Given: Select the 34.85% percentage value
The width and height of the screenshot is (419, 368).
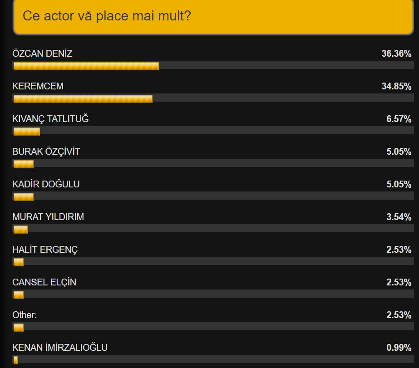Looking at the screenshot, I should 396,86.
